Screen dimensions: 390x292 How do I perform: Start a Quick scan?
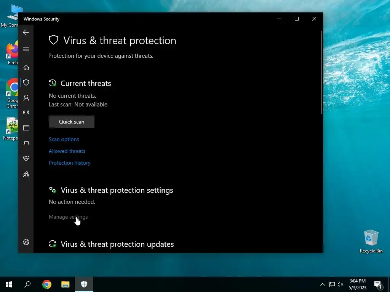pos(71,122)
